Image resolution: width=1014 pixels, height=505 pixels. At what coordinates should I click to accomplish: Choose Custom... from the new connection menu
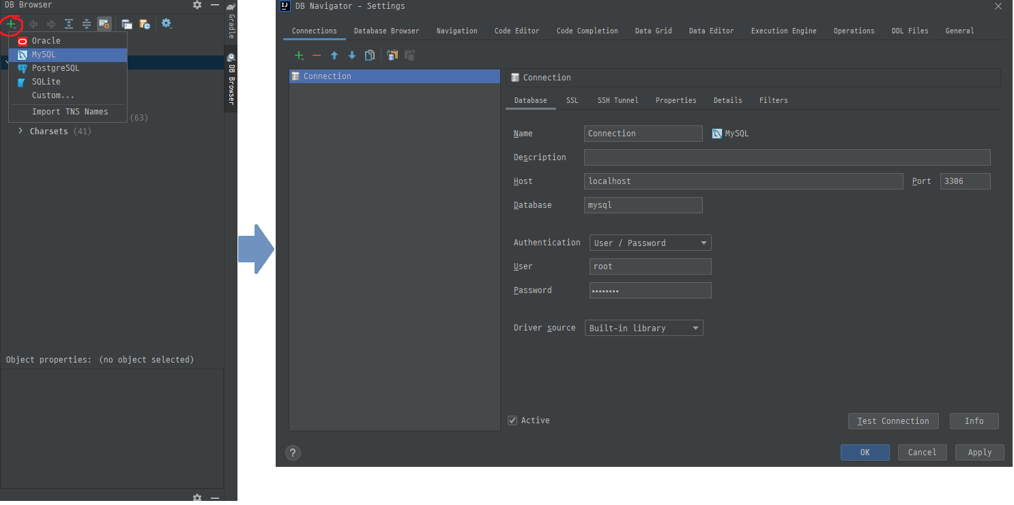pyautogui.click(x=68, y=95)
